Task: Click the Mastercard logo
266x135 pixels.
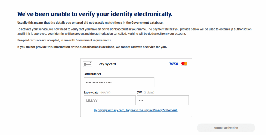Action: (x=184, y=64)
